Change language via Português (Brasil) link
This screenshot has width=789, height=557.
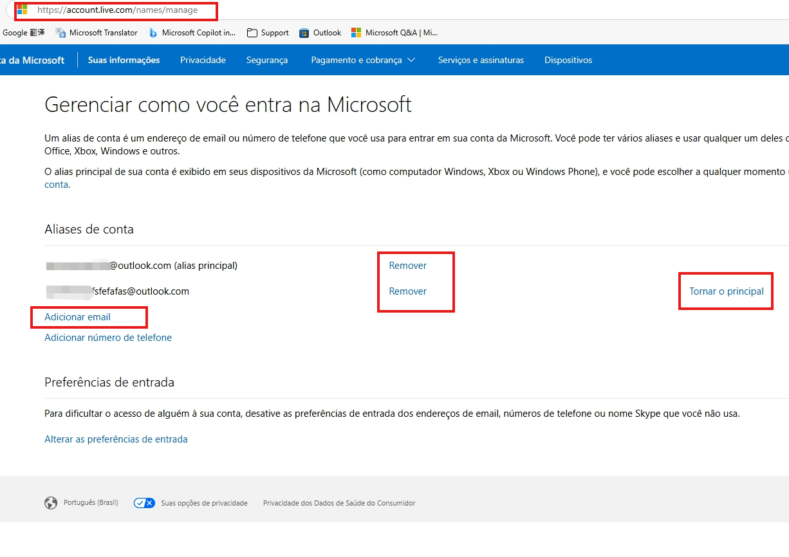pos(91,503)
